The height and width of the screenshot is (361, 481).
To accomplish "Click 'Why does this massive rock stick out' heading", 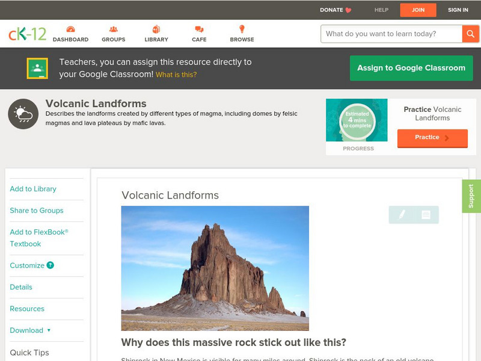I will 233,342.
